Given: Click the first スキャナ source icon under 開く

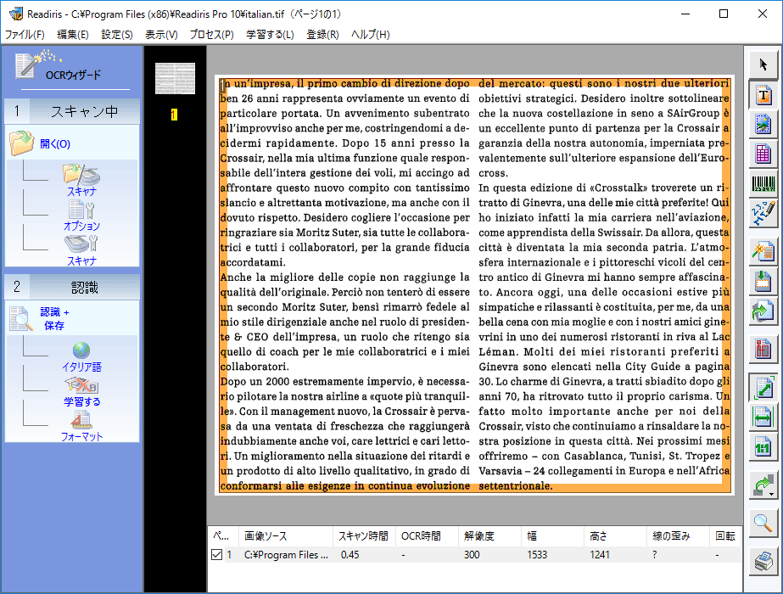Looking at the screenshot, I should coord(82,181).
